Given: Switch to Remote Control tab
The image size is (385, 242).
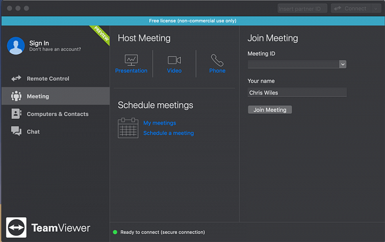Looking at the screenshot, I should click(x=48, y=79).
